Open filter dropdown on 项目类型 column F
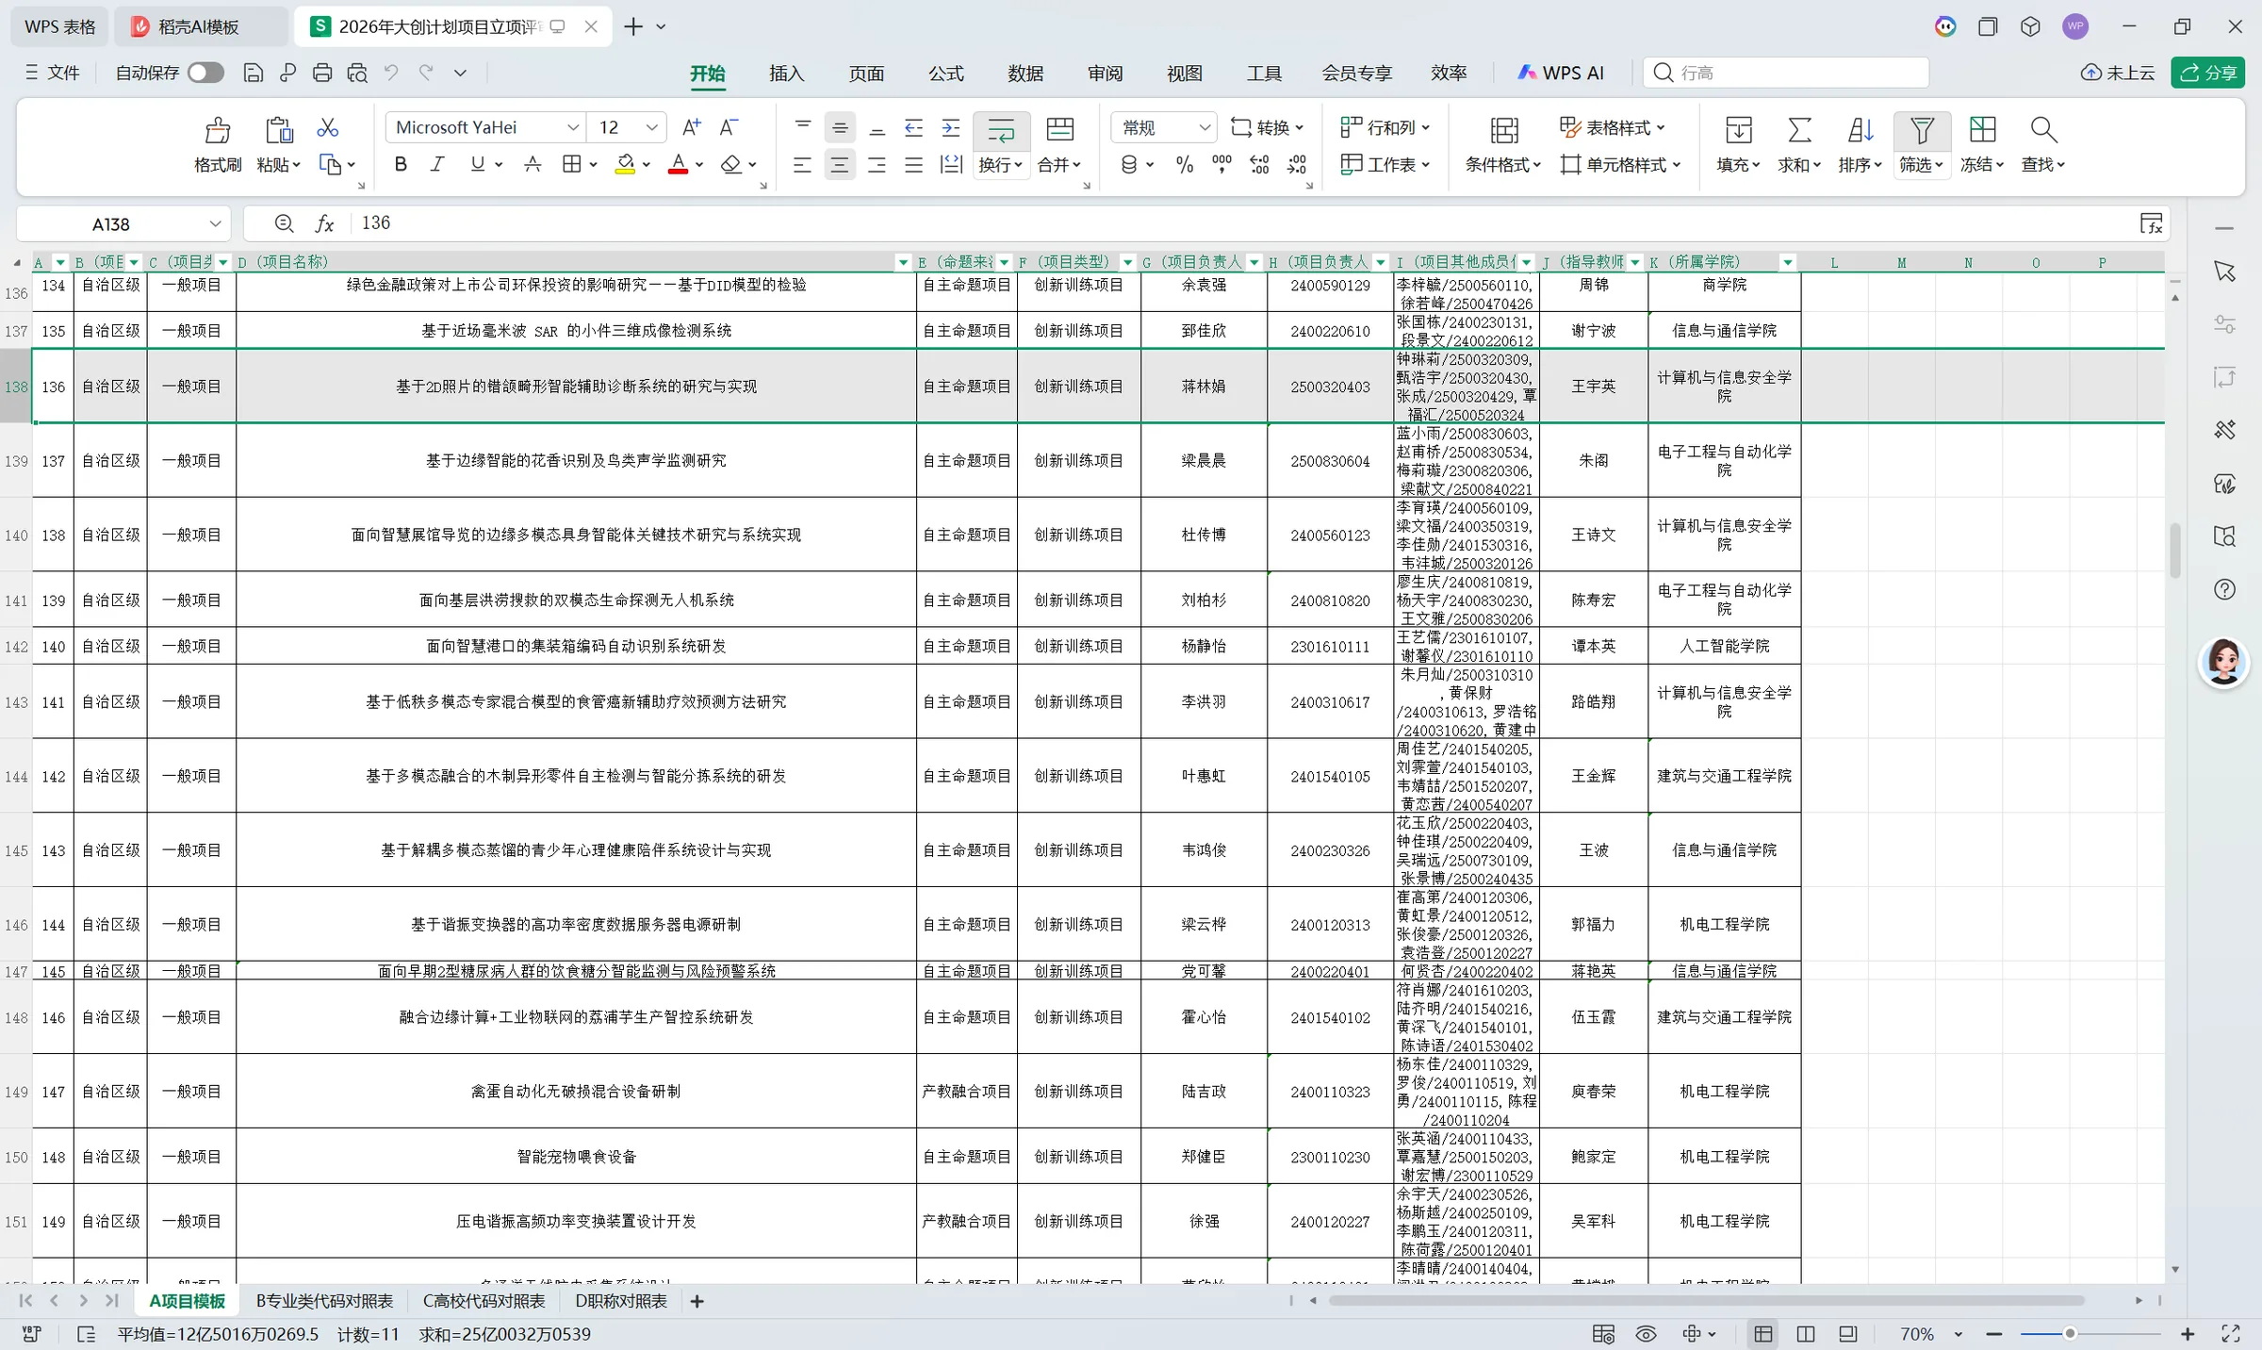Screen dimensions: 2262x1350 [1127, 262]
